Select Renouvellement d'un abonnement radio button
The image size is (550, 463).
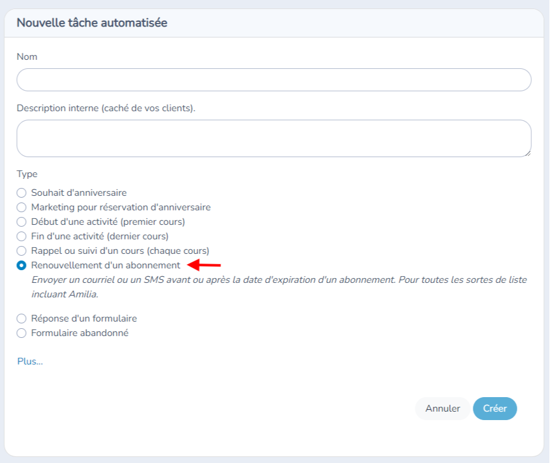click(x=21, y=265)
